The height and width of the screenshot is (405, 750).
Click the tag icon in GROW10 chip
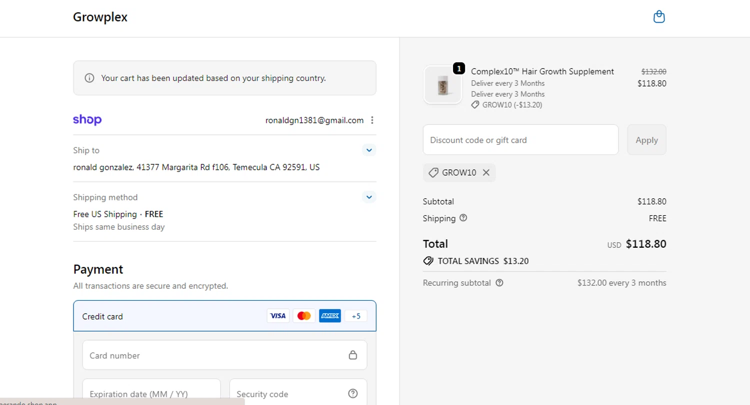433,173
